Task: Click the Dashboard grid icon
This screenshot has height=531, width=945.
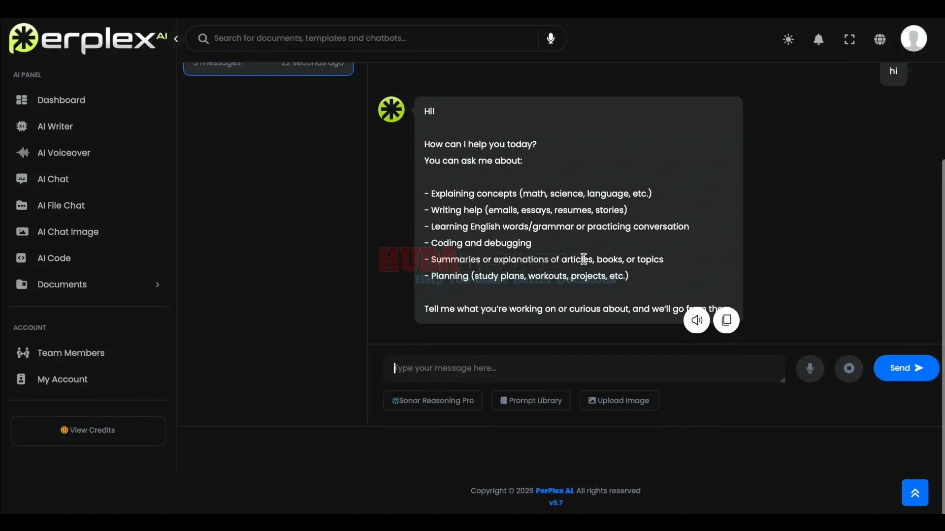Action: tap(22, 100)
